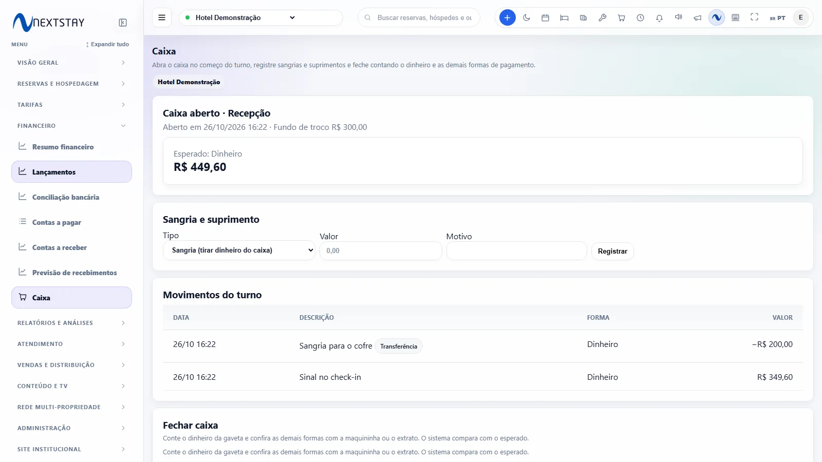The image size is (822, 462).
Task: Open the keyboard shortcuts icon
Action: (x=735, y=17)
